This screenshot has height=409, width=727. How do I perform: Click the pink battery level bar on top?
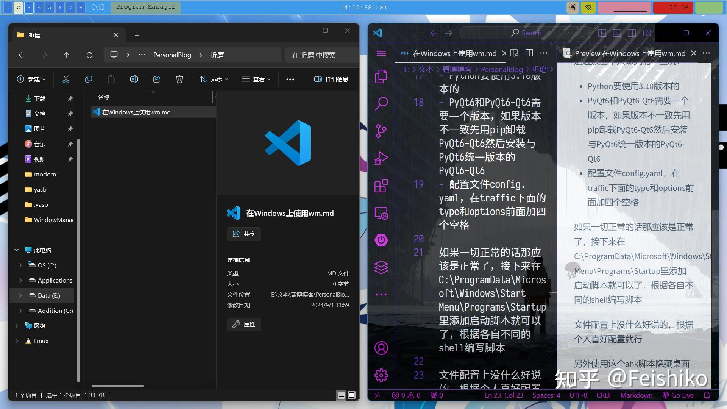(624, 7)
